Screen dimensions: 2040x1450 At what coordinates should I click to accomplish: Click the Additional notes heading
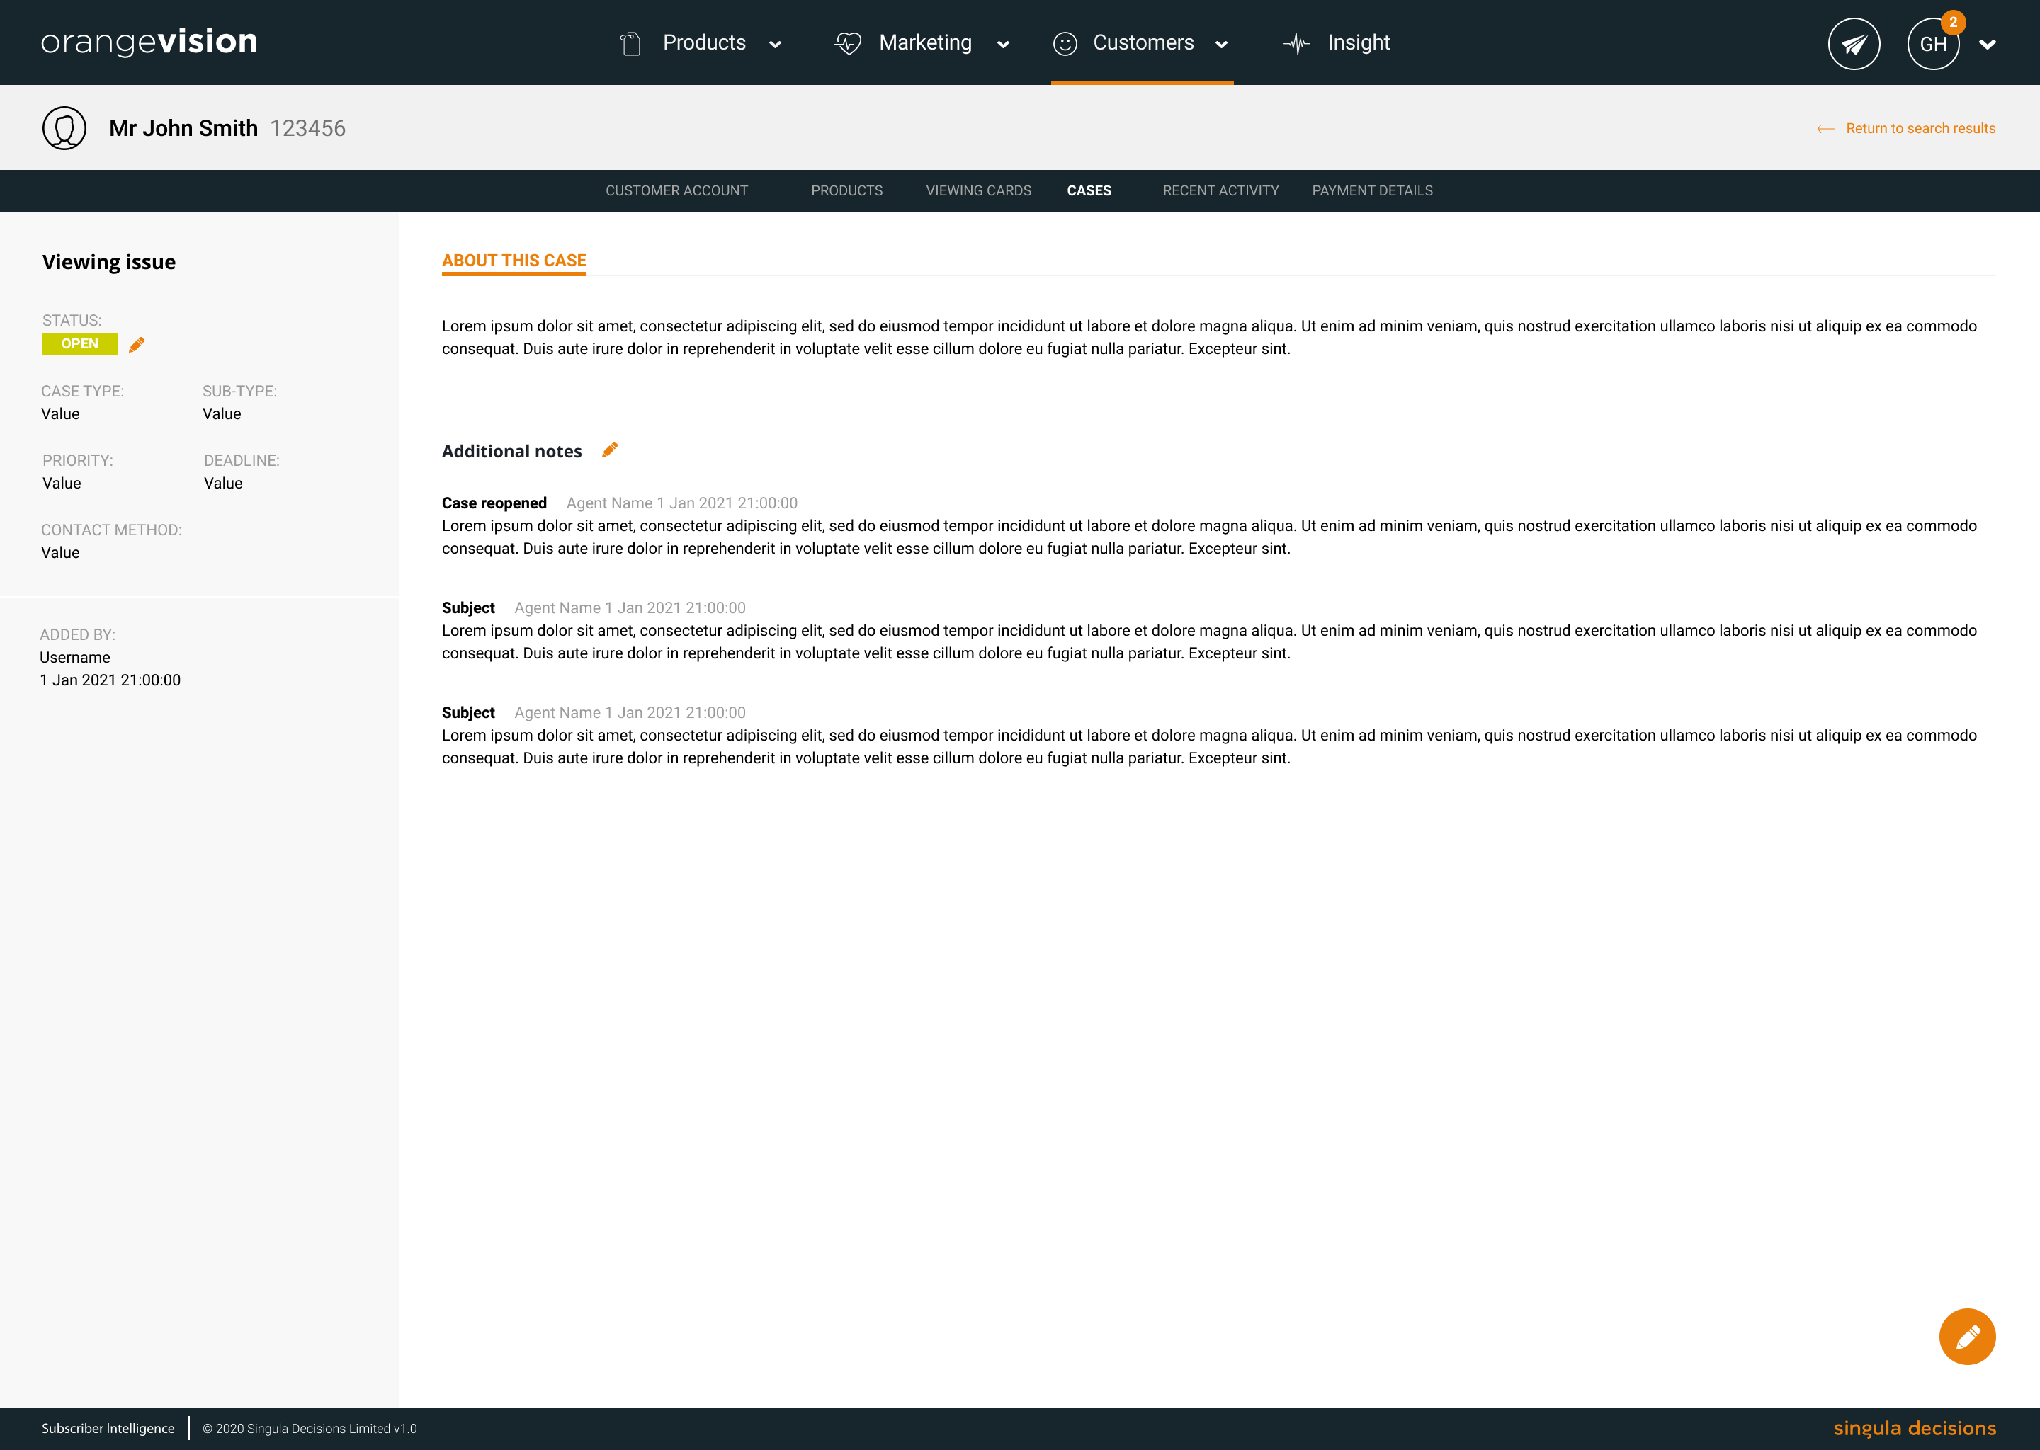[x=512, y=452]
